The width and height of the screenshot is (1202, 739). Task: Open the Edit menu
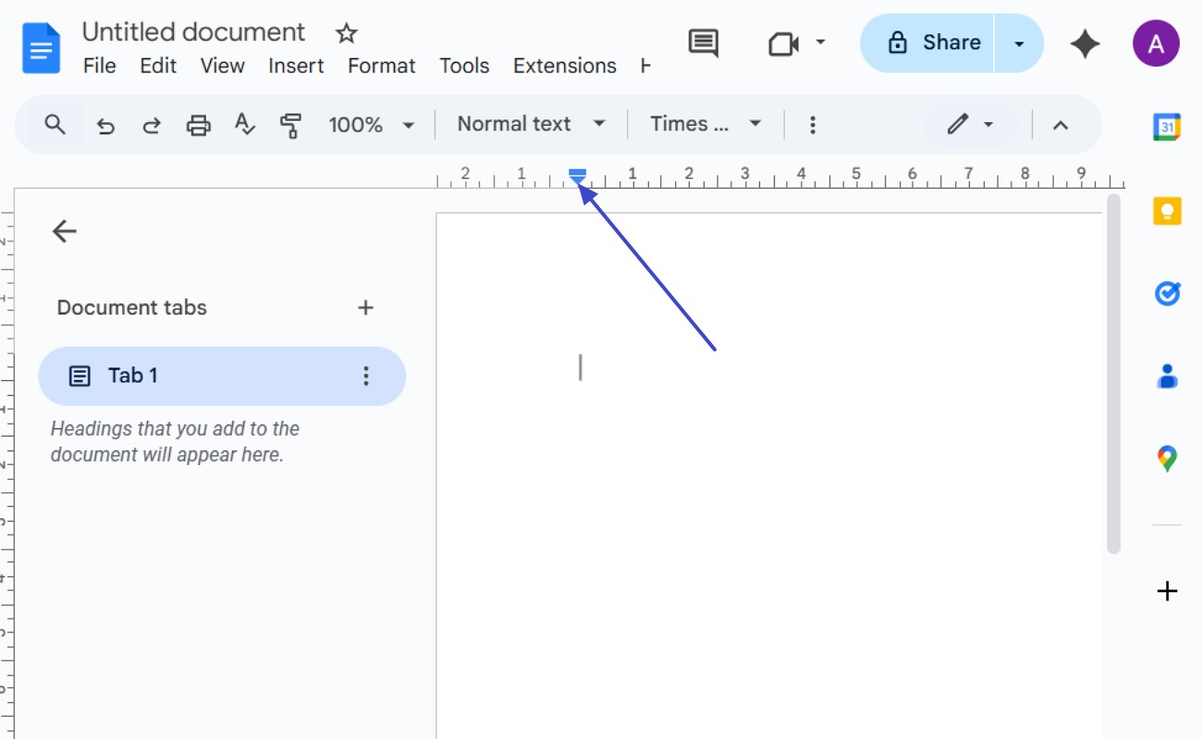(158, 66)
